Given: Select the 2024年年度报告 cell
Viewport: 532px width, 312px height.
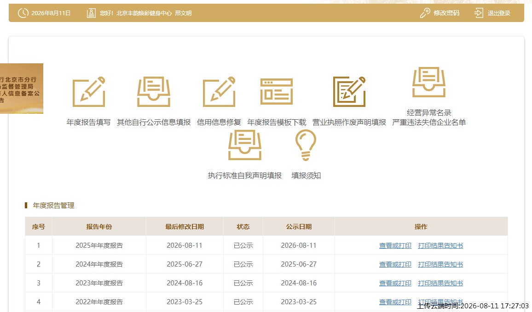Looking at the screenshot, I should 99,264.
